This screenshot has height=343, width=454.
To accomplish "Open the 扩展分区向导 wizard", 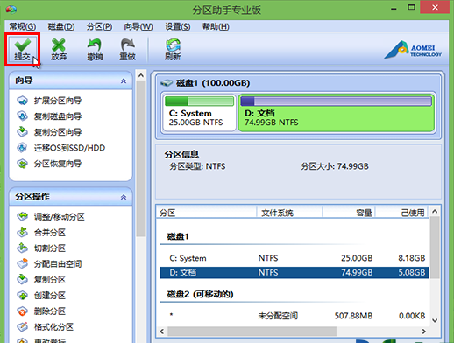I will pos(49,101).
